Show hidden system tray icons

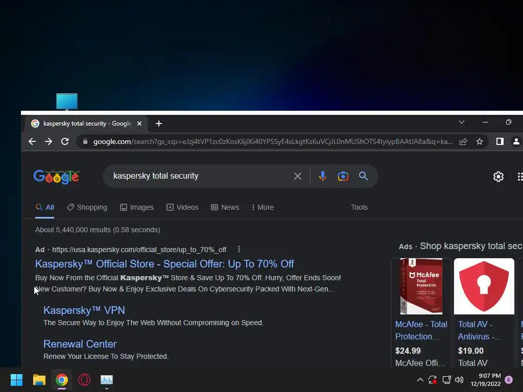[420, 380]
